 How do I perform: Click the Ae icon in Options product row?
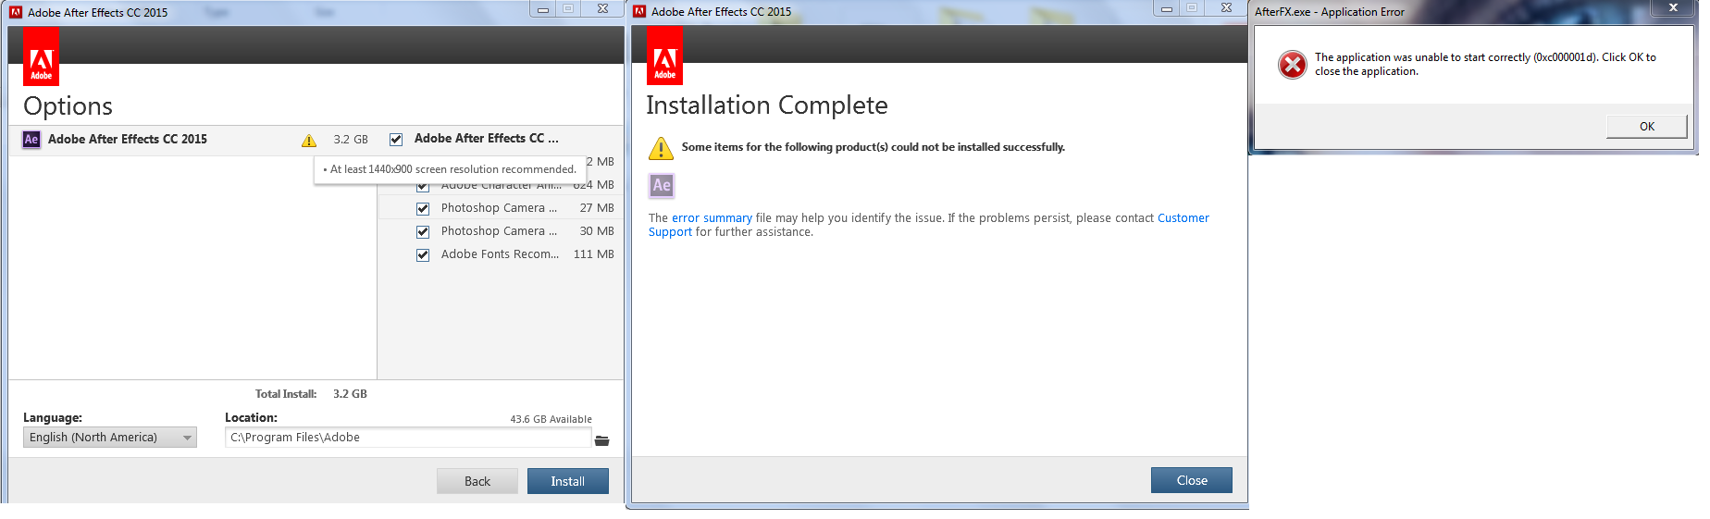click(31, 140)
